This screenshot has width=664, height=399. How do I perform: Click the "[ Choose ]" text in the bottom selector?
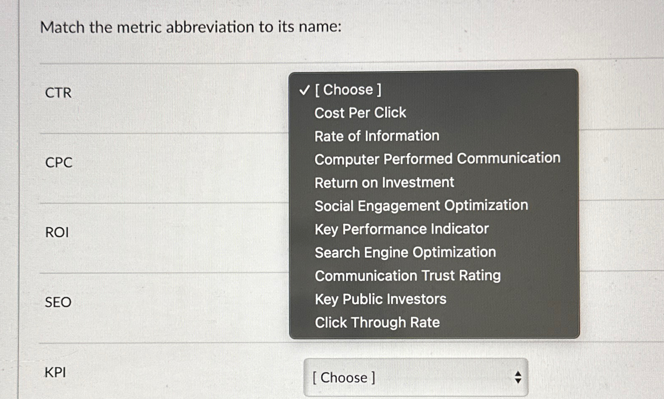(343, 377)
